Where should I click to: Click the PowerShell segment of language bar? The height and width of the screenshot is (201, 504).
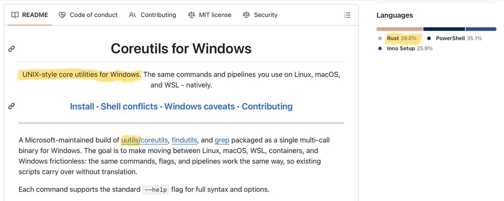[x=444, y=29]
